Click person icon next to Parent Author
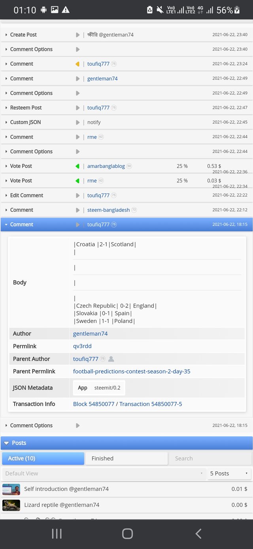The height and width of the screenshot is (549, 253). pyautogui.click(x=111, y=359)
